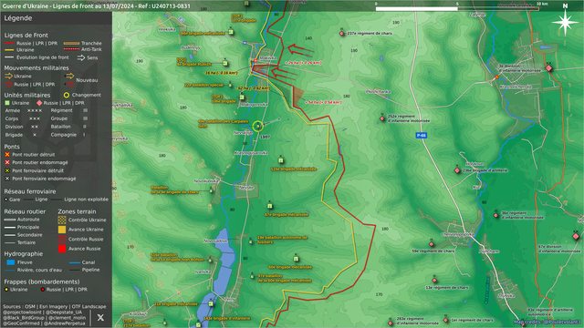Click the 115e brigade mécanisée unit icon
The height and width of the screenshot is (328, 584).
(281, 160)
